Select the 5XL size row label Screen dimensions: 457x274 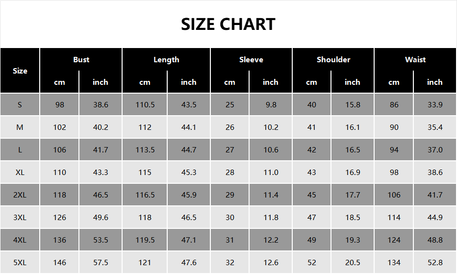tap(20, 262)
